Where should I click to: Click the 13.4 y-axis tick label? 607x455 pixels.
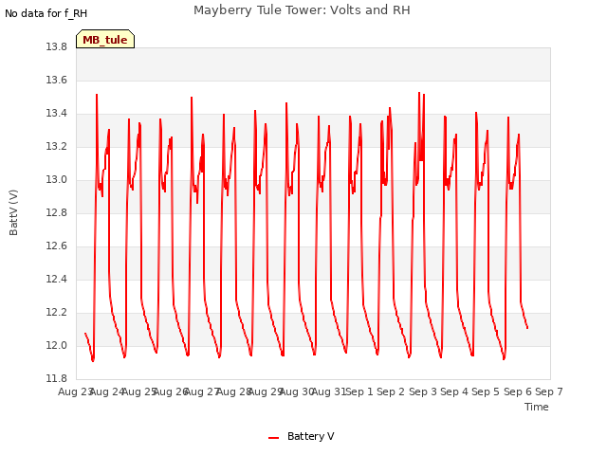pyautogui.click(x=57, y=114)
